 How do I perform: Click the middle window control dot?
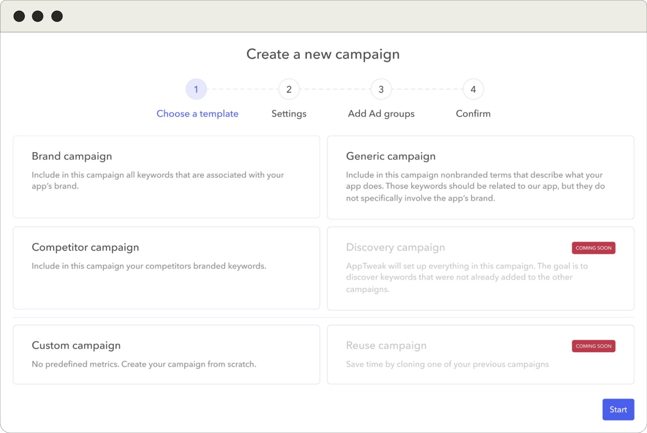click(38, 16)
